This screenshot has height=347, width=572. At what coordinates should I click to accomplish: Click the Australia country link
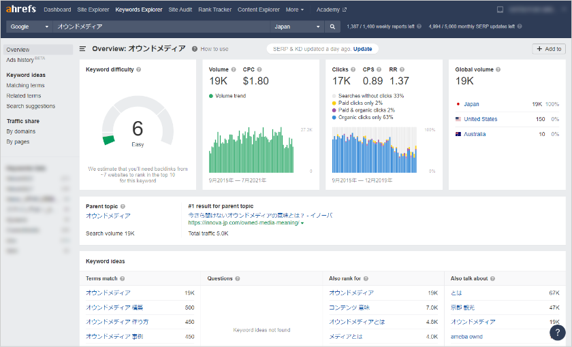(x=475, y=134)
